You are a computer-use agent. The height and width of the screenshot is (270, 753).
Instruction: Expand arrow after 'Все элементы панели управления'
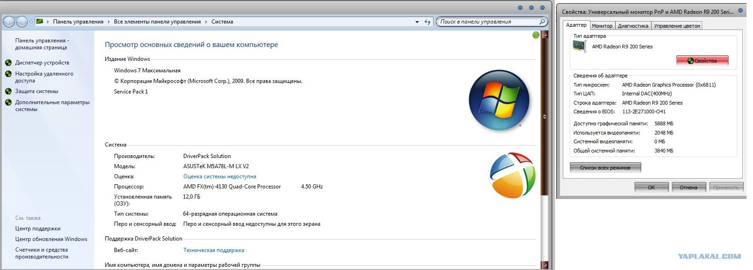tap(206, 22)
